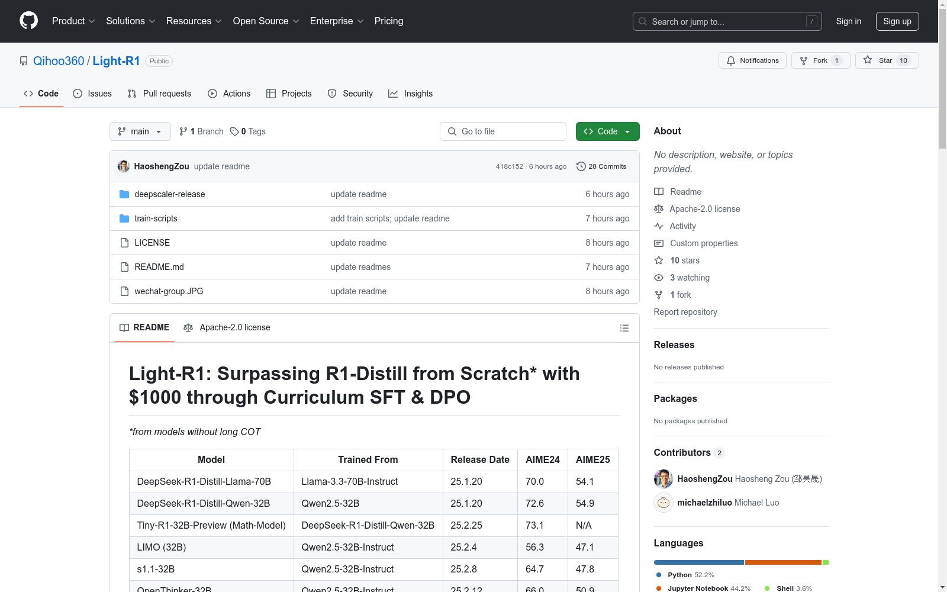
Task: Click michaelzhiluo contributor avatar
Action: 663,503
